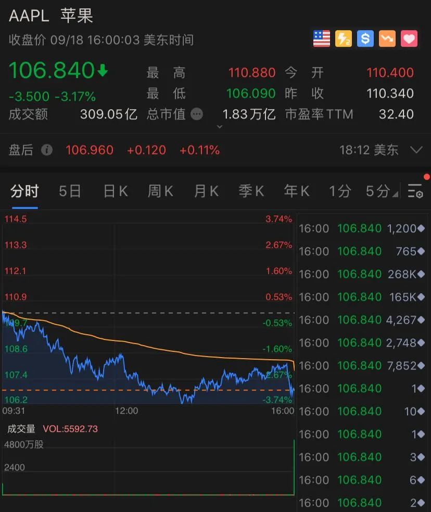Tap the high price 110.880
The width and height of the screenshot is (431, 512).
(x=252, y=72)
